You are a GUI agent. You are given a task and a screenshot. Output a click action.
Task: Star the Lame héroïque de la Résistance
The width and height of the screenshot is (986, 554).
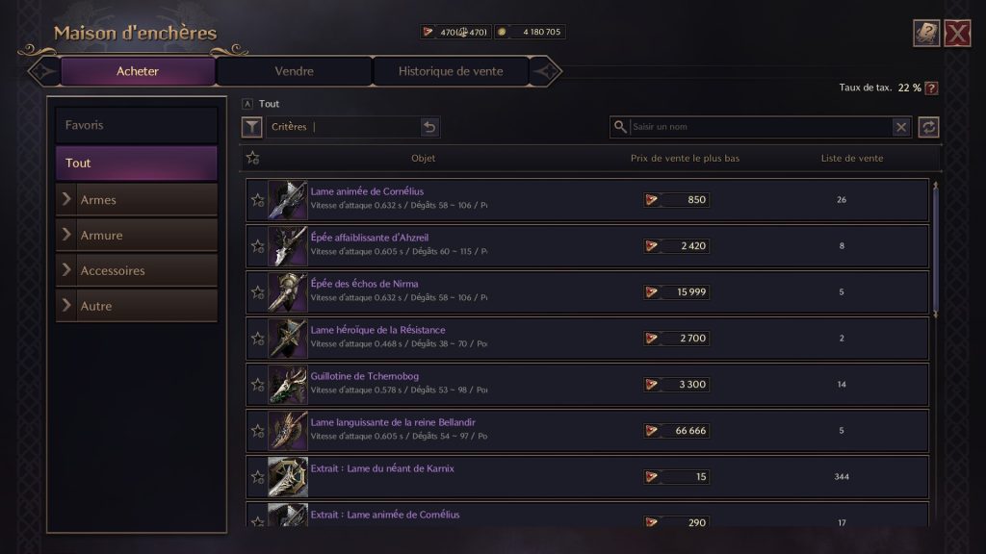257,339
